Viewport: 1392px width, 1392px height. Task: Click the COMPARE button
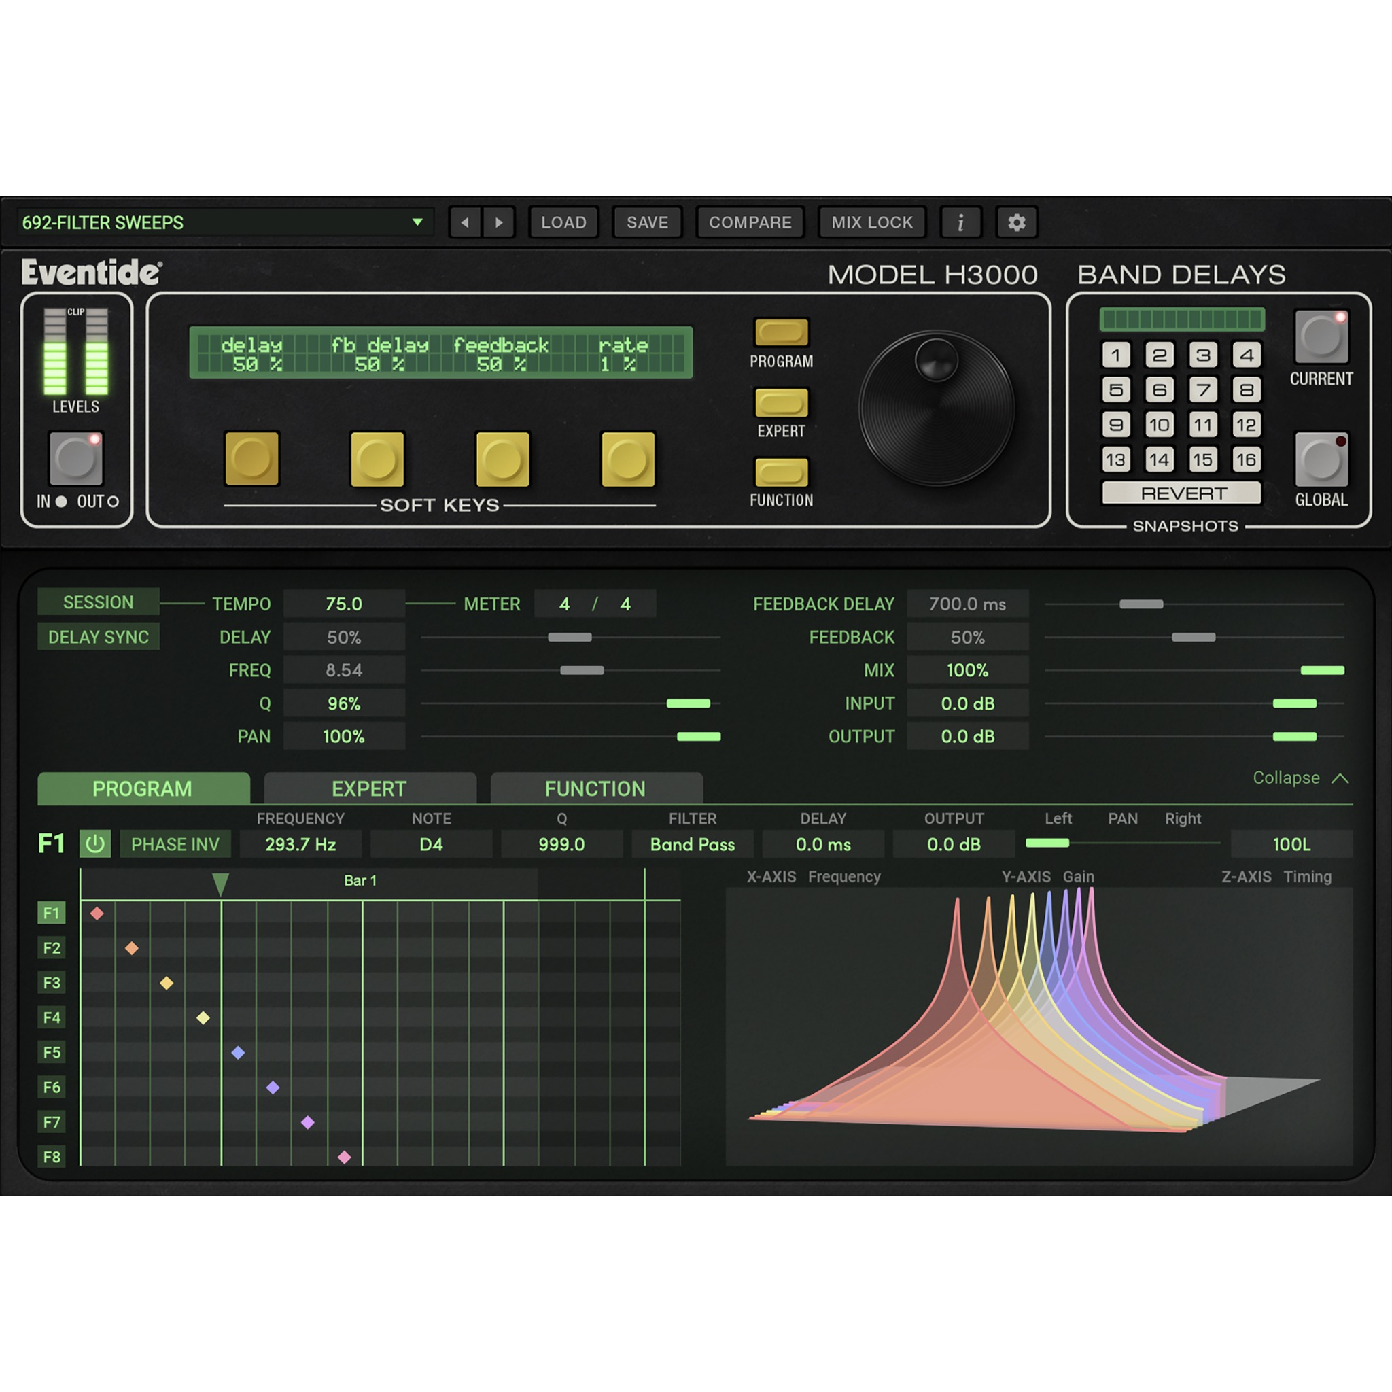click(x=750, y=222)
